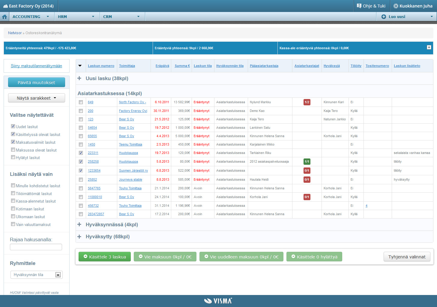The width and height of the screenshot is (437, 307).
Task: Open the Näytä sarakkeet dropdown
Action: 37,98
